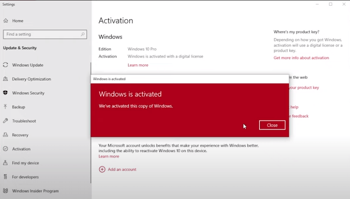This screenshot has height=199, width=350.
Task: Select Troubleshoot in the sidebar
Action: coord(24,121)
